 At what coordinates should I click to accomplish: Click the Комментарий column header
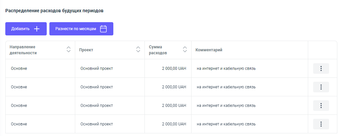click(x=209, y=50)
